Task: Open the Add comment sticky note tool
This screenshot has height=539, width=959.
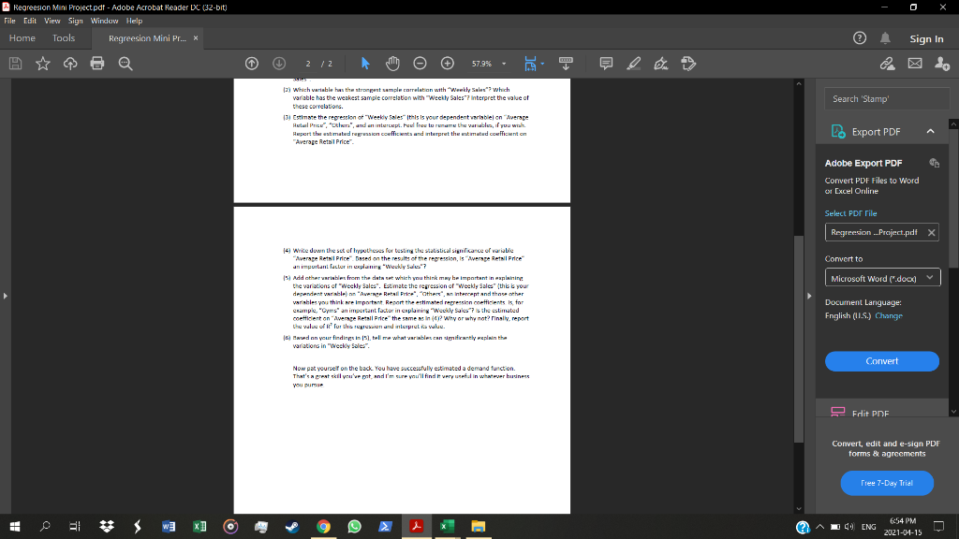Action: click(x=606, y=64)
